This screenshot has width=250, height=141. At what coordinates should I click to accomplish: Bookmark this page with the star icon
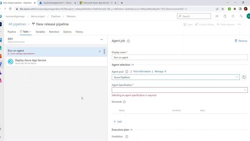tap(223, 9)
